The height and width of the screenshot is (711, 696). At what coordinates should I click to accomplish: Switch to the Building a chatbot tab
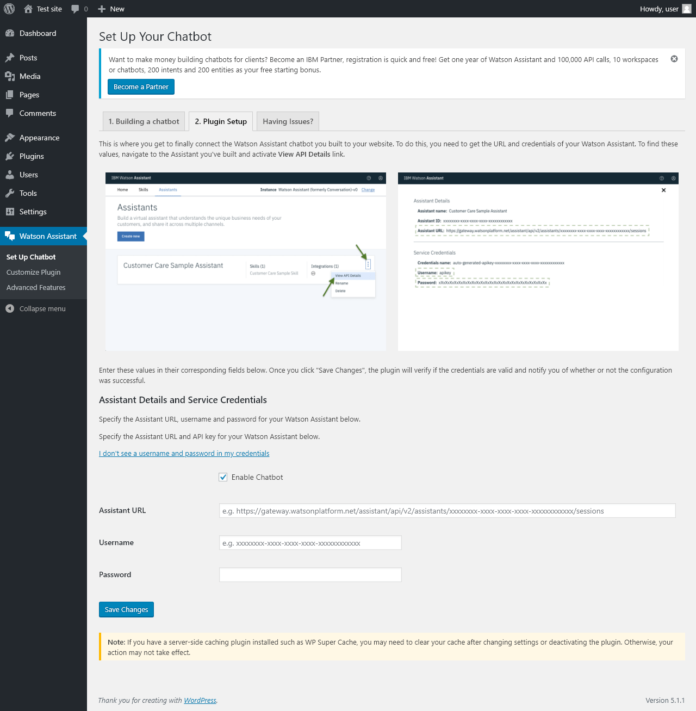pos(144,121)
